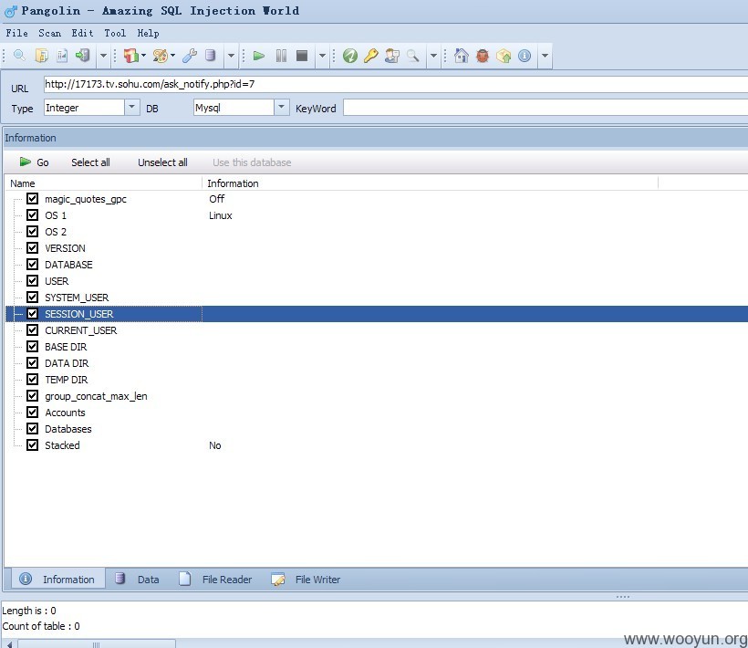Open the Edit menu

coord(82,33)
